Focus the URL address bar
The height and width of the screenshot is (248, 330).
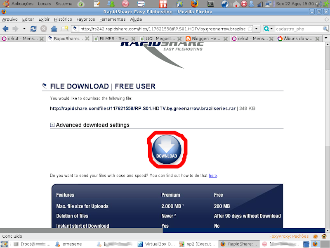(163, 29)
